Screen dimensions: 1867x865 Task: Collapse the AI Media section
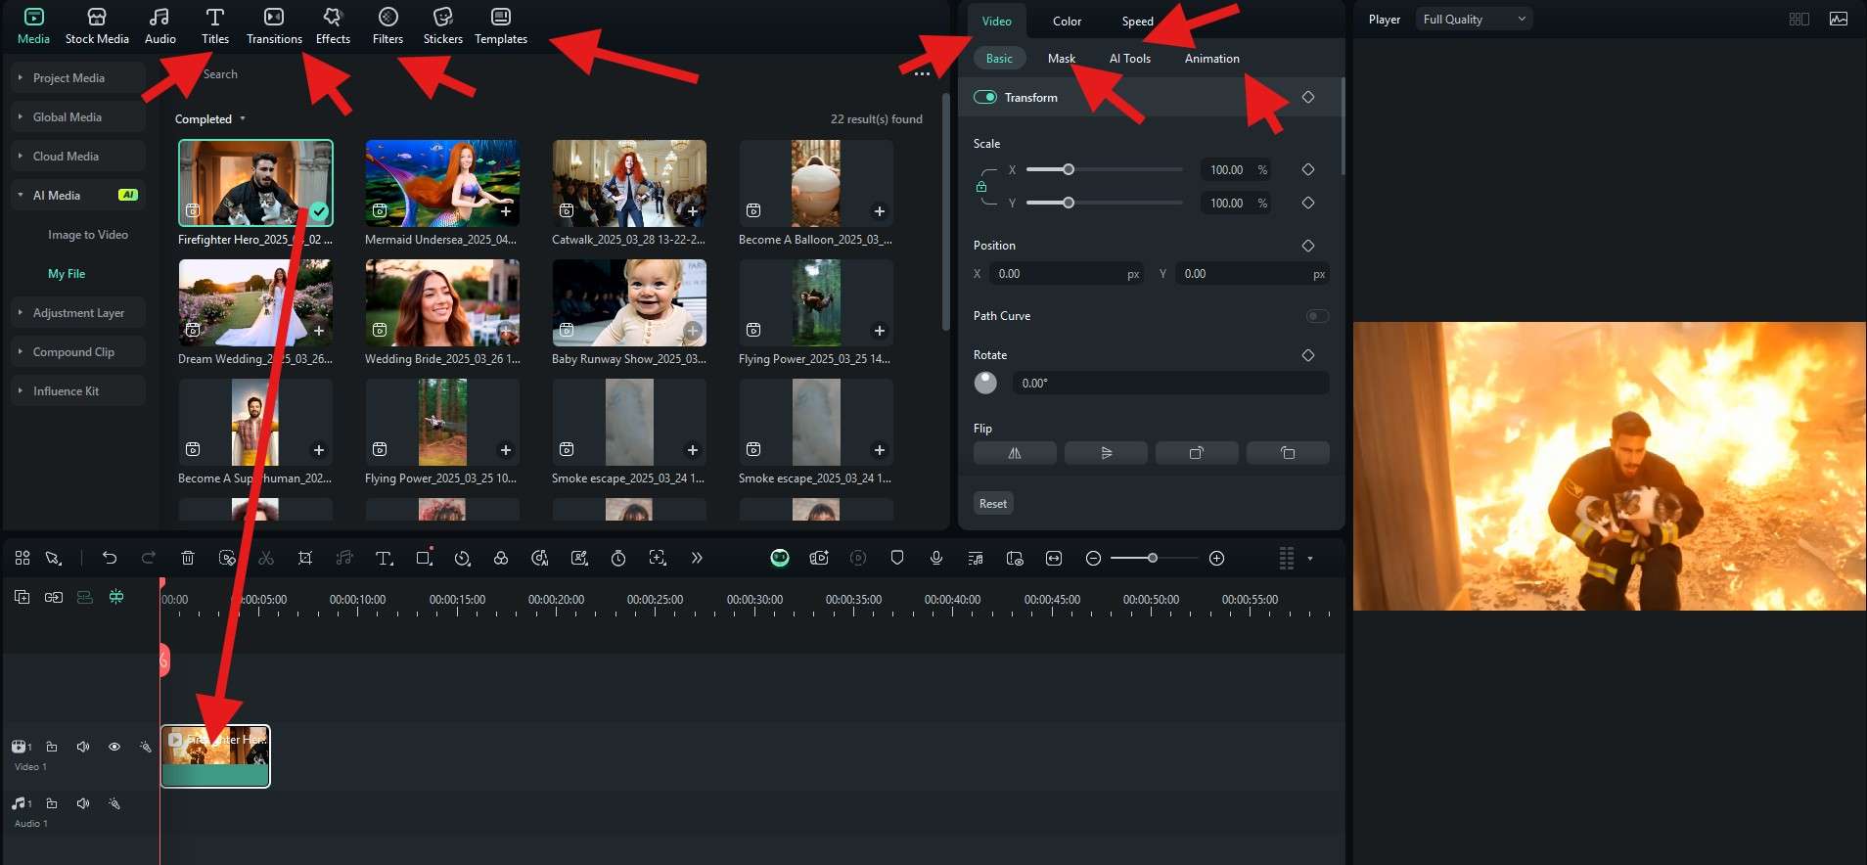pos(78,195)
